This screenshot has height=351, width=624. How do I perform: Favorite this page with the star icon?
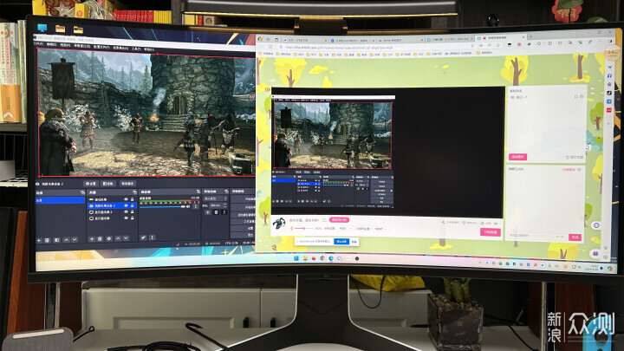[497, 45]
